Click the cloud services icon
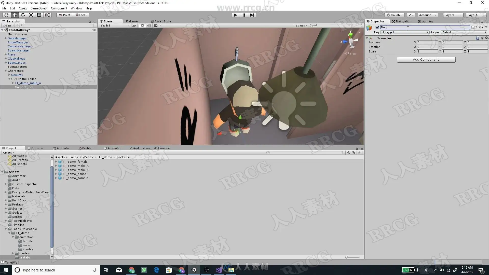This screenshot has width=489, height=275. coord(411,15)
